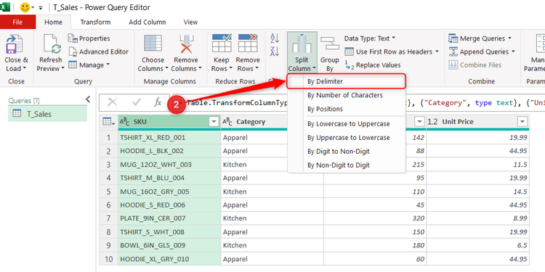Choose By Uppercase to Lowercase
The height and width of the screenshot is (272, 545).
346,138
